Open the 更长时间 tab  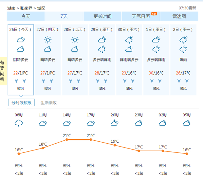(102, 16)
